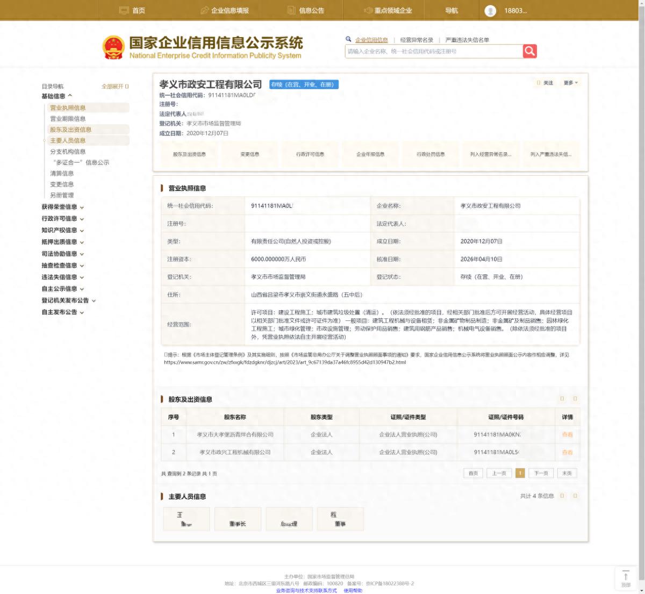This screenshot has width=645, height=594.
Task: Click the red magnifier search button
Action: coord(530,51)
